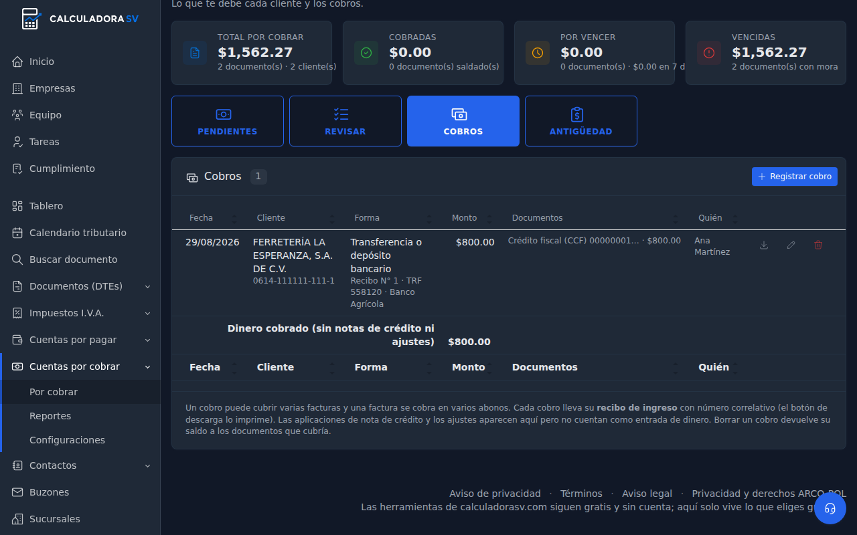Expand the Impuestos I.V.A. section
This screenshot has width=857, height=535.
point(80,313)
